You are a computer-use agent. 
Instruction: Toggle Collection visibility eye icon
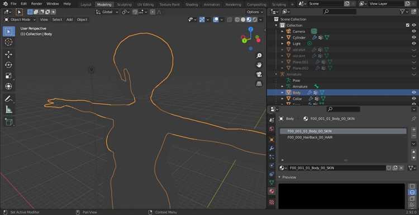coord(413,25)
